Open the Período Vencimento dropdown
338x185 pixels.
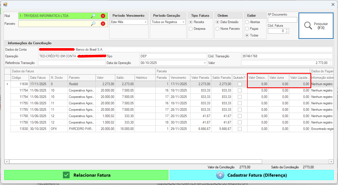click(145, 22)
